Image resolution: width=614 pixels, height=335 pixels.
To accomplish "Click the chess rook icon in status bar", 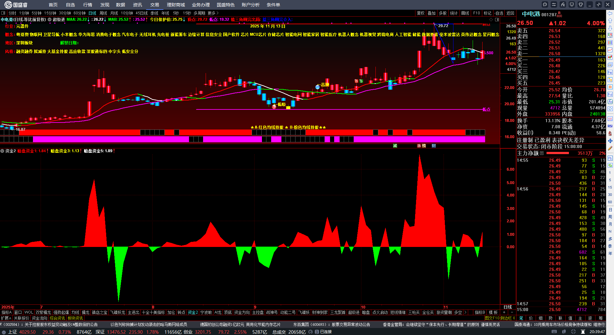I will click(x=583, y=332).
